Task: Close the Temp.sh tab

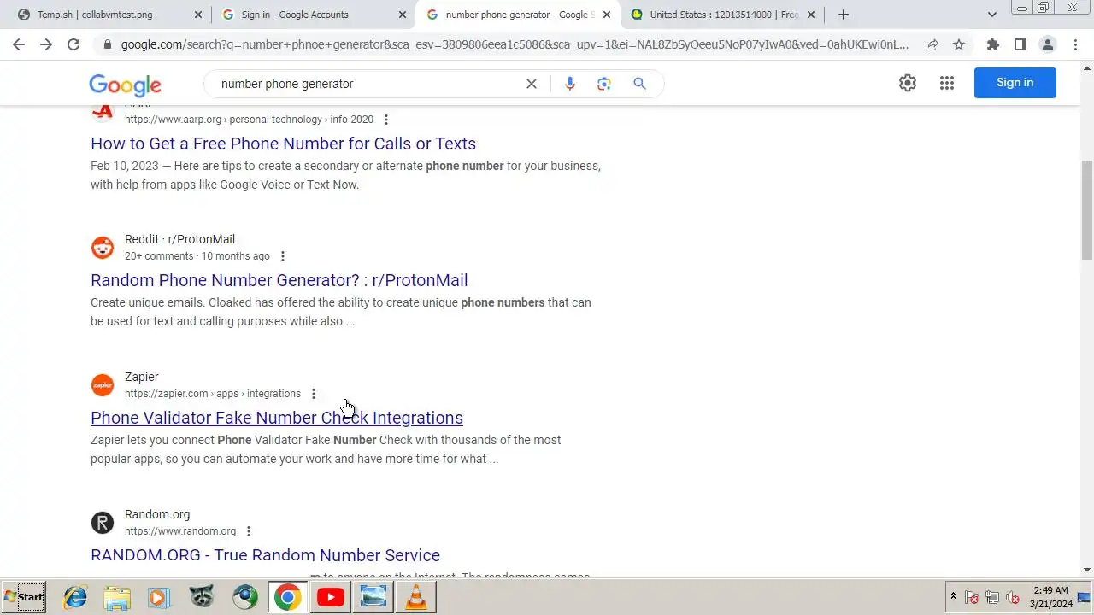Action: click(x=198, y=15)
